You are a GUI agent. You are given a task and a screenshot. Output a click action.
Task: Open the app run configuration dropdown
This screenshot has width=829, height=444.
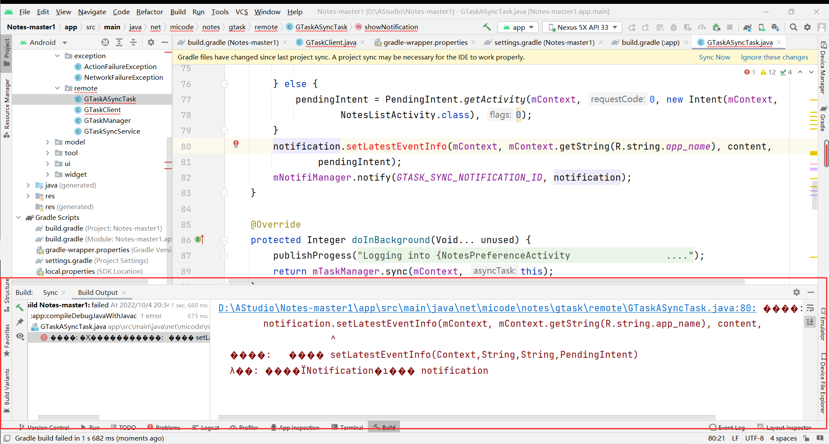point(518,27)
